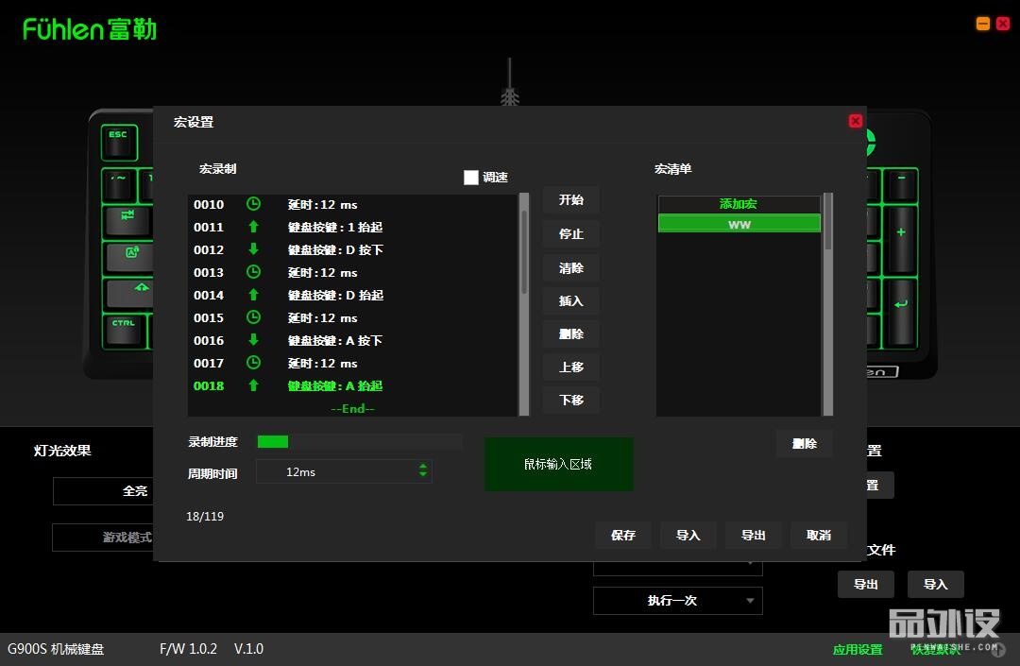Click the clock delay icon on row 0010

(253, 204)
